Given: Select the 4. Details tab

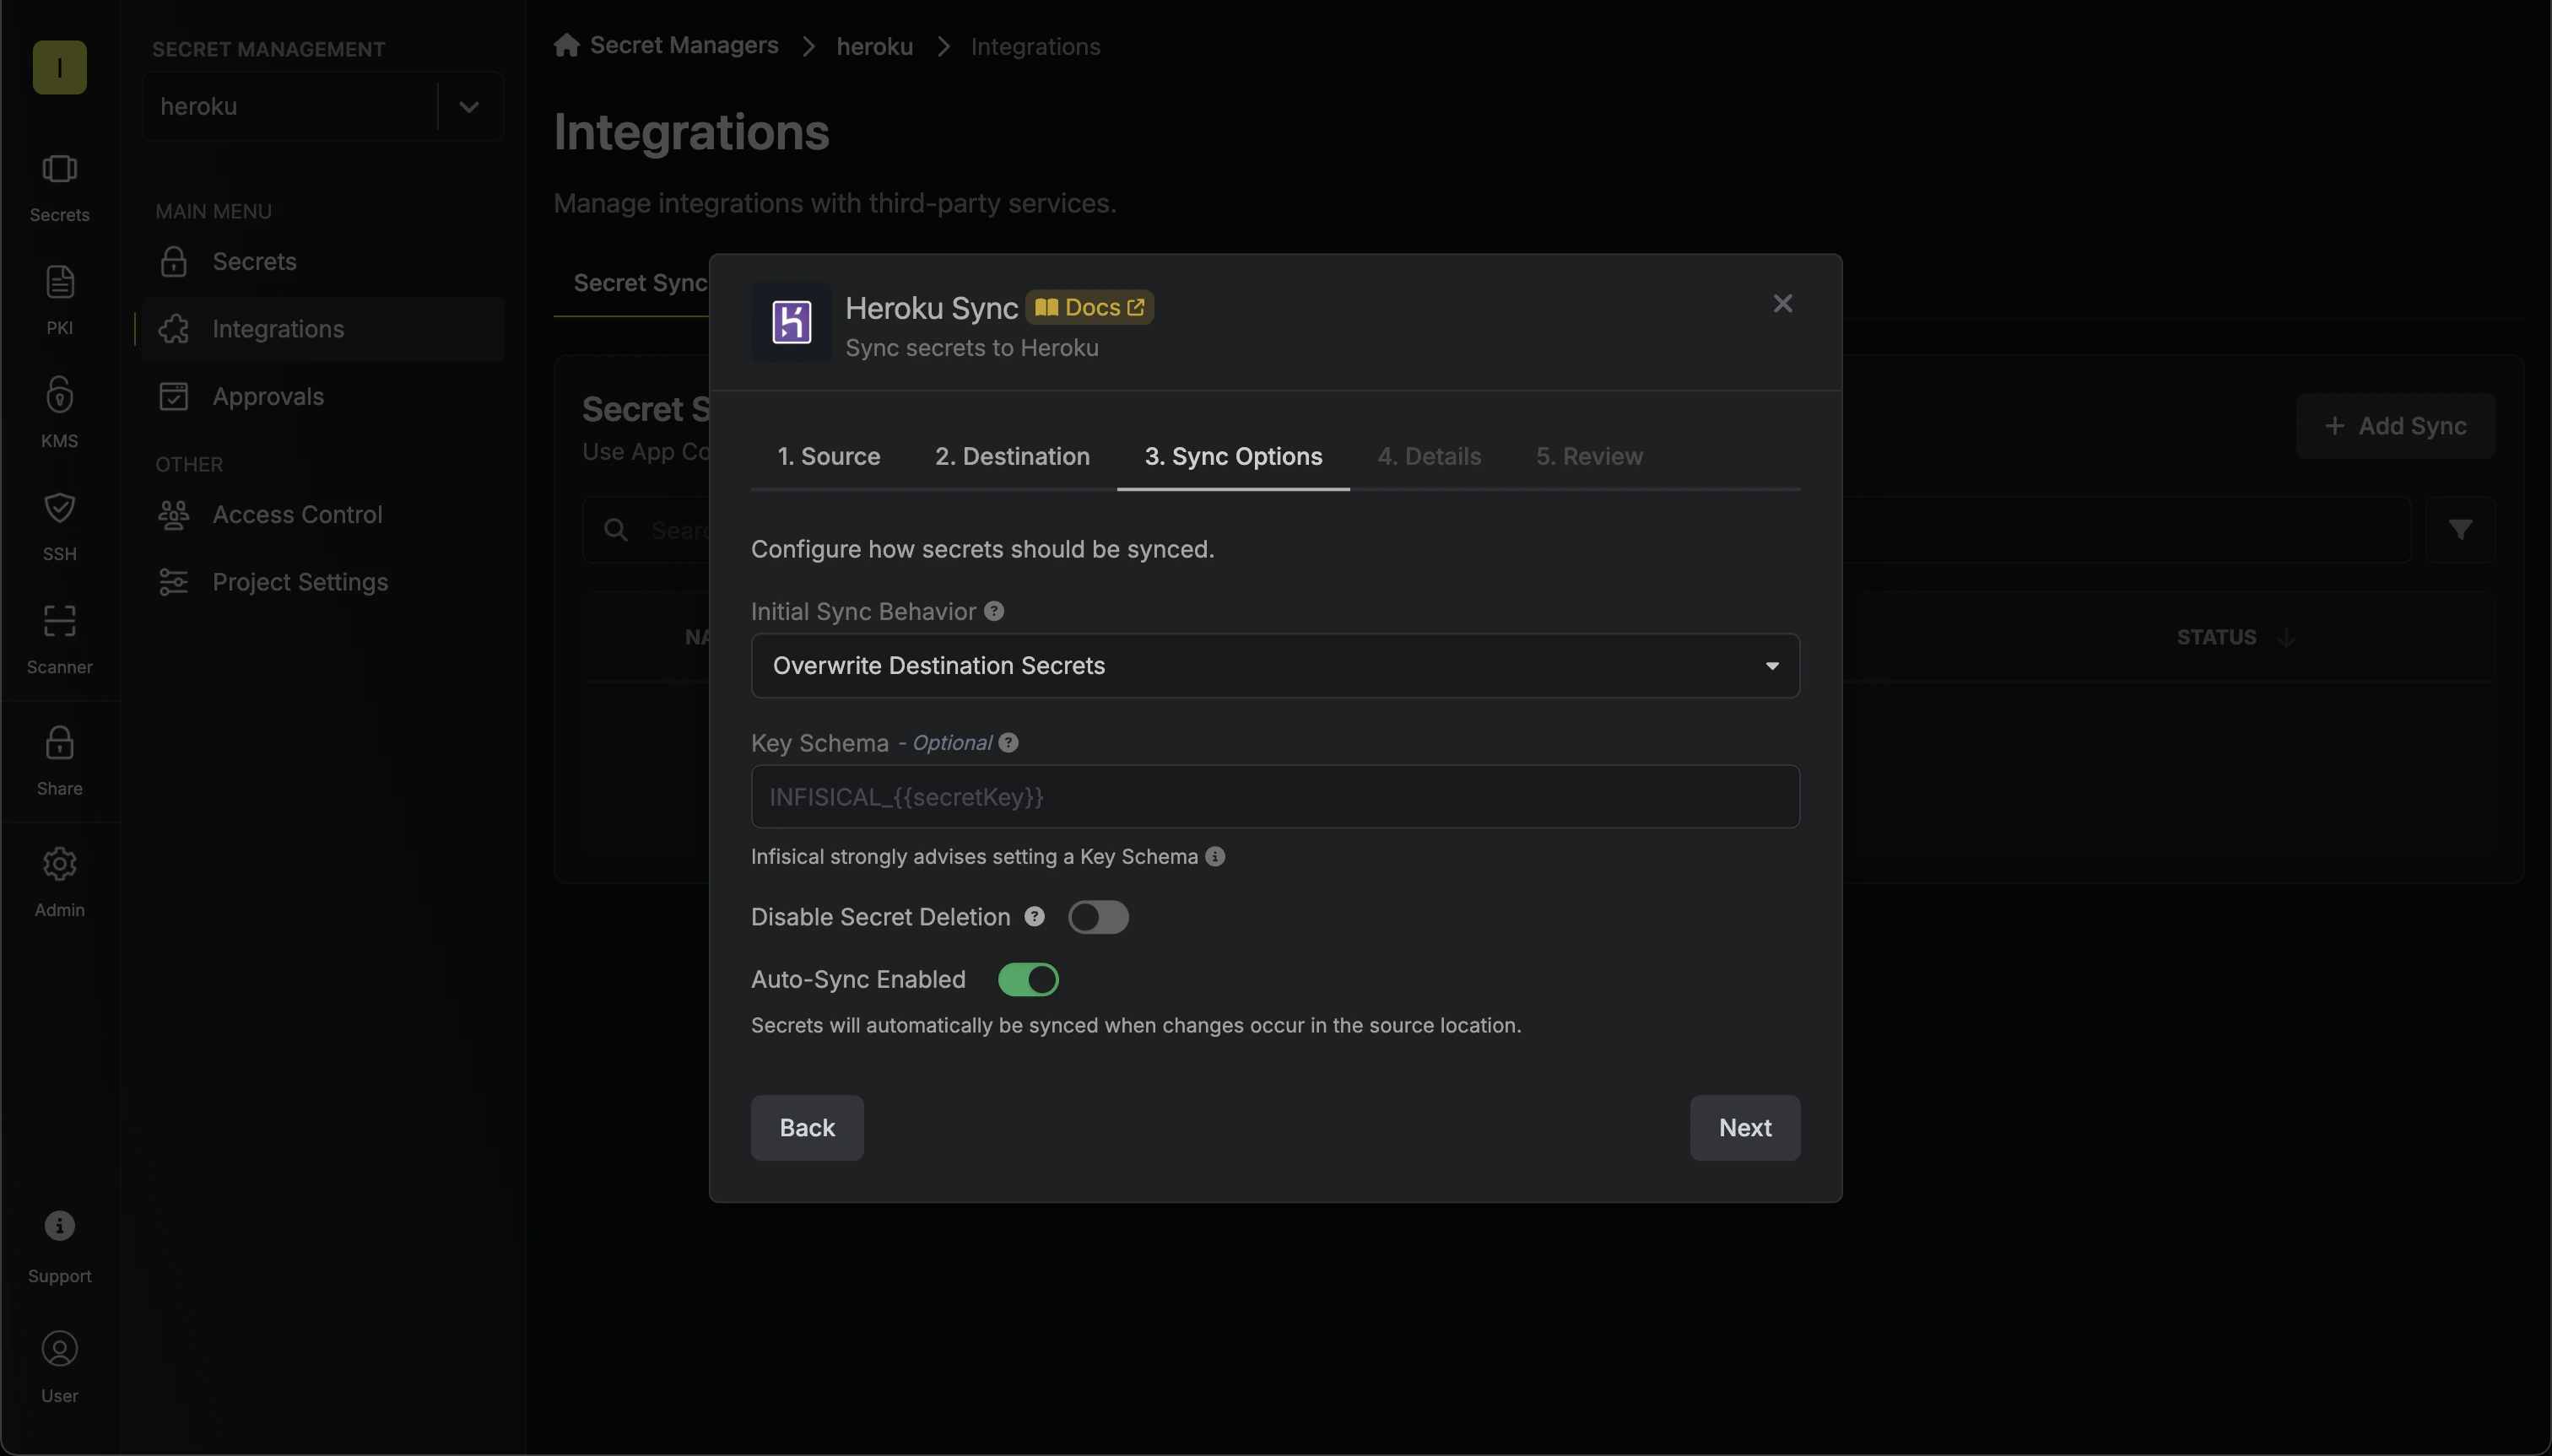Looking at the screenshot, I should tap(1429, 457).
